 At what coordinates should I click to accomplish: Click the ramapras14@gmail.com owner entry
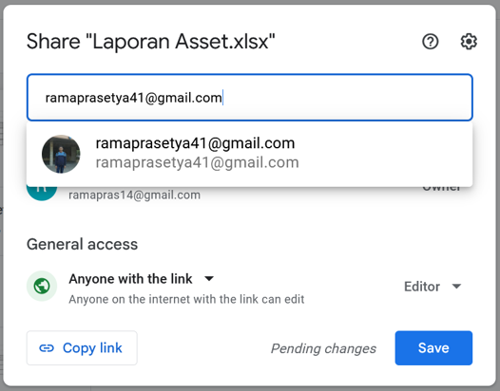(134, 195)
